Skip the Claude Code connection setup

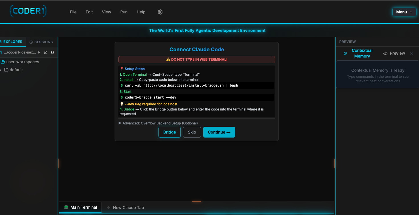tap(192, 132)
